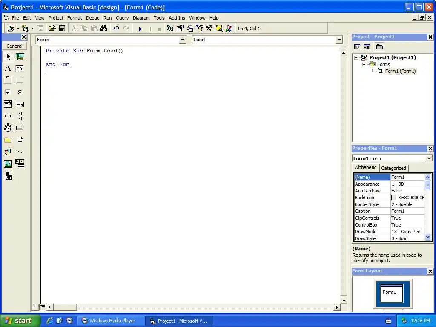
Task: Select the DriveListBox tool
Action: click(20, 128)
